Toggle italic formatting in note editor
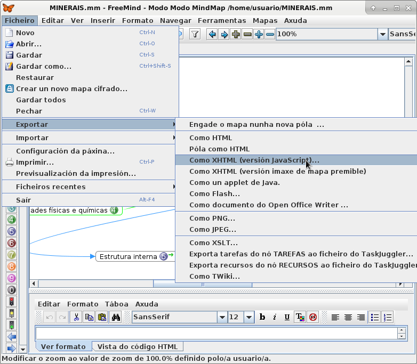 (275, 317)
